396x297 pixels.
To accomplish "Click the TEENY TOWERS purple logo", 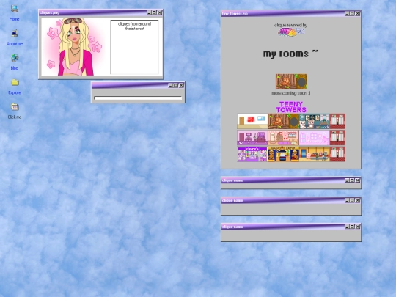I will 291,107.
